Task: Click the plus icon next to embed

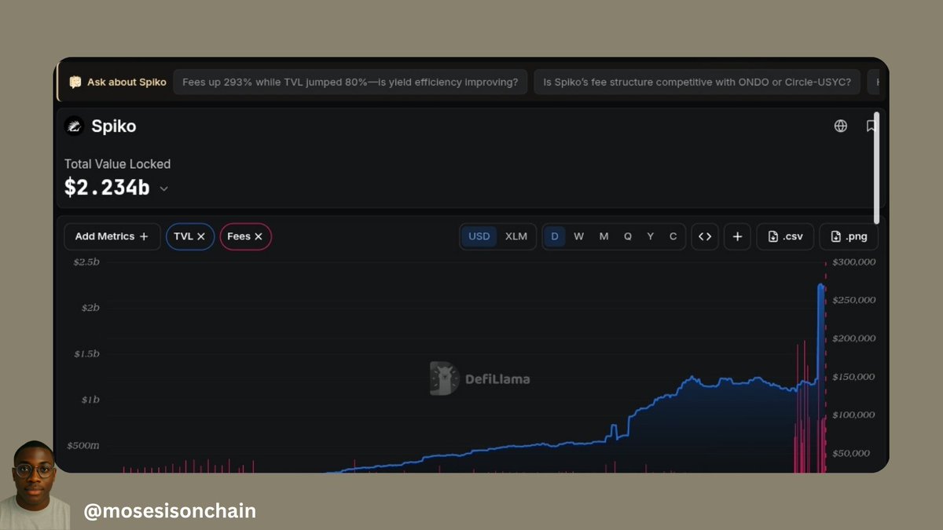Action: [x=737, y=236]
